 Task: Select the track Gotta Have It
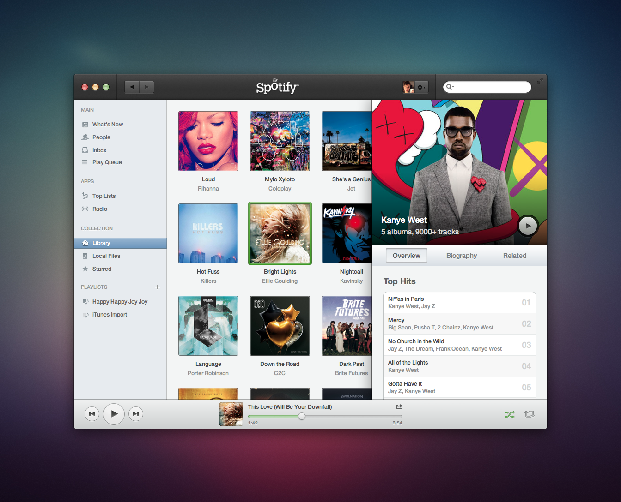[460, 388]
